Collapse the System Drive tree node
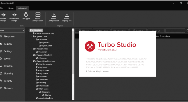The width and height of the screenshot is (188, 102). click(x=31, y=36)
